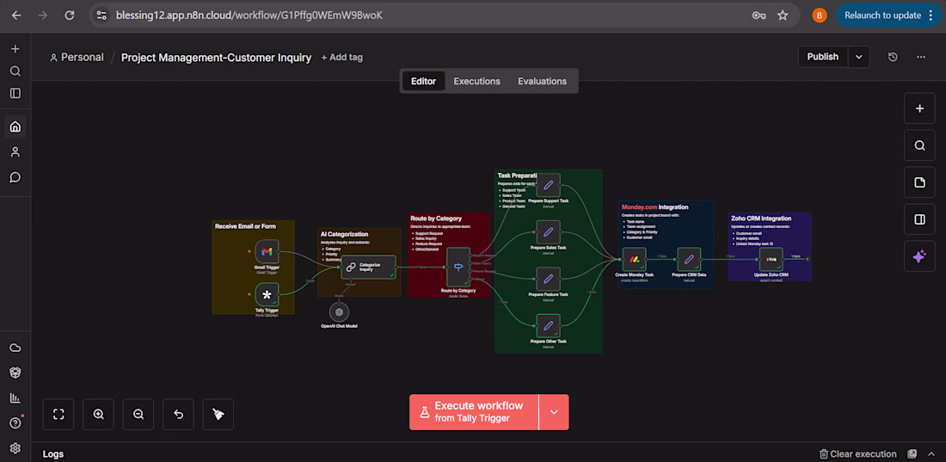This screenshot has width=946, height=462.
Task: Open the Prepare Other Task node
Action: click(549, 326)
